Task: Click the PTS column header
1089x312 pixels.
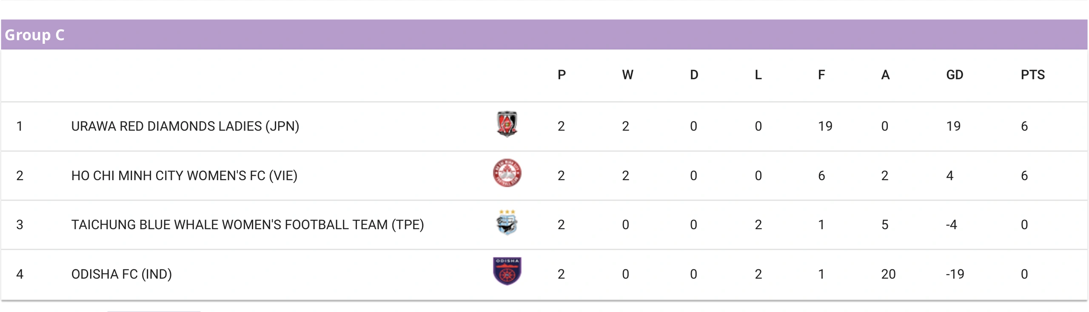Action: 1032,75
